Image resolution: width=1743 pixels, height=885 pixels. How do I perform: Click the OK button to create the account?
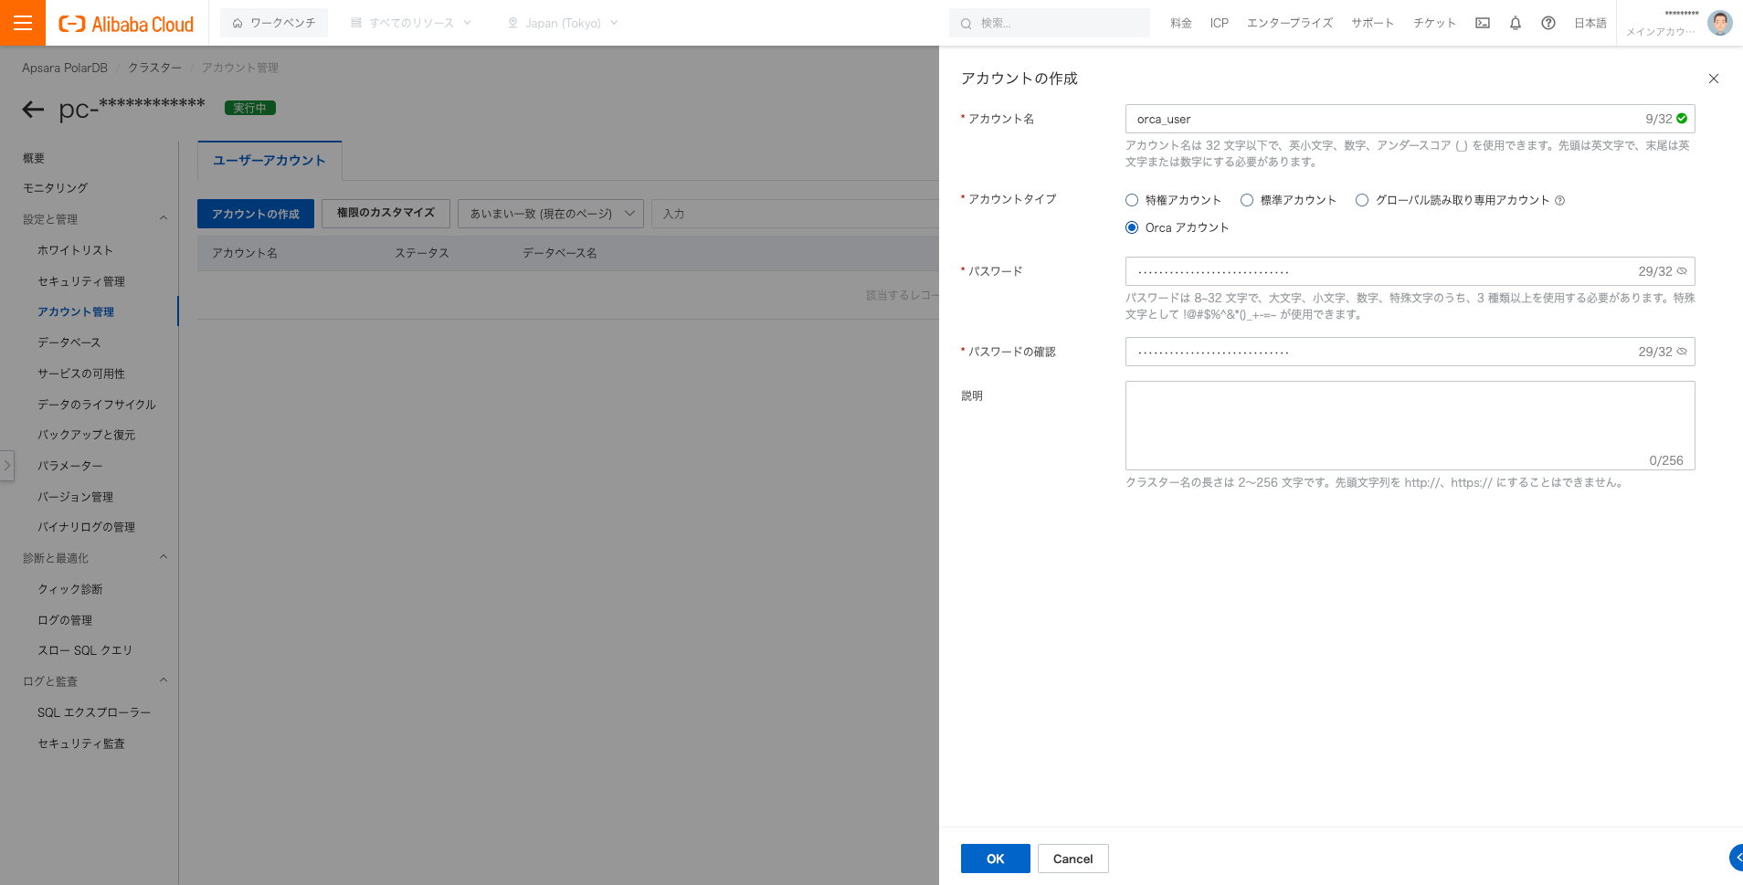(x=995, y=859)
